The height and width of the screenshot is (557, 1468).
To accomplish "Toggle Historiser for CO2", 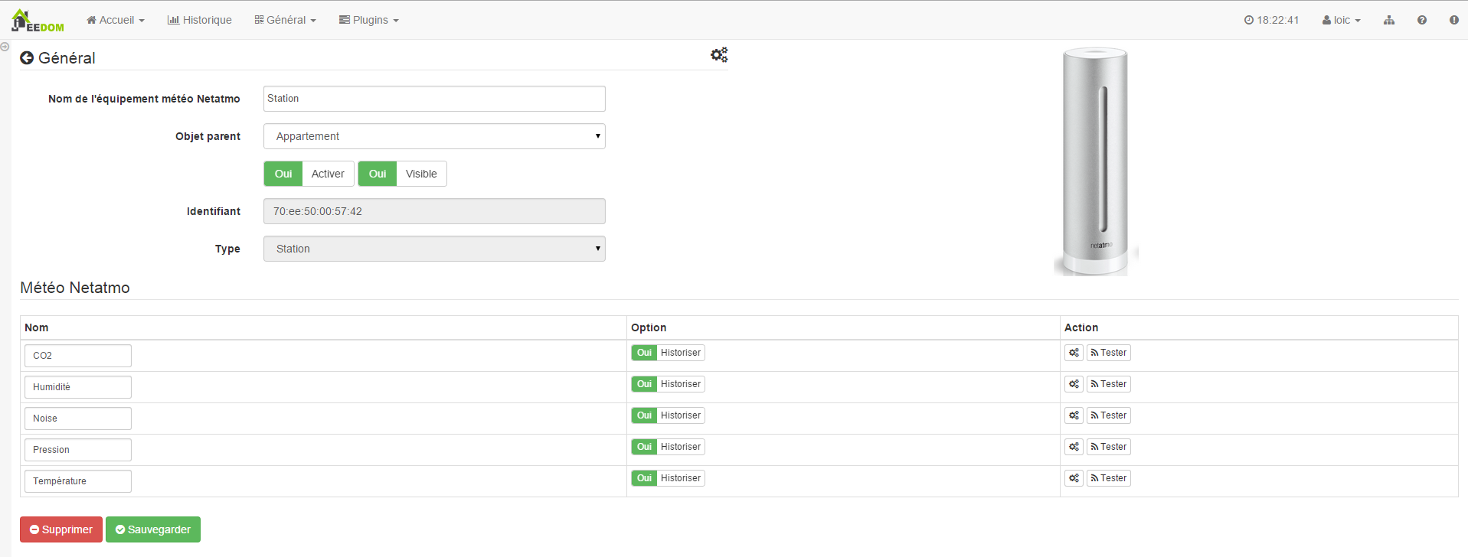I will (644, 353).
